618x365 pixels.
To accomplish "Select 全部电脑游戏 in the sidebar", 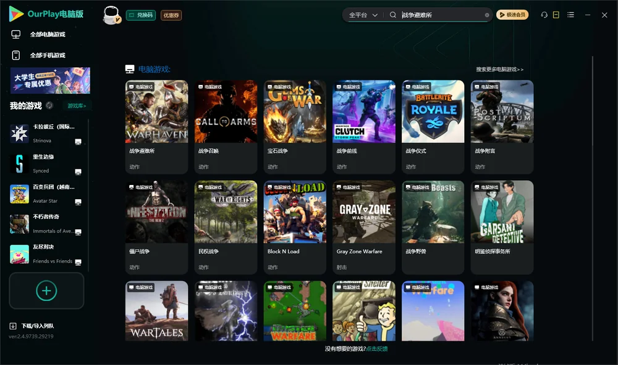I will 48,35.
